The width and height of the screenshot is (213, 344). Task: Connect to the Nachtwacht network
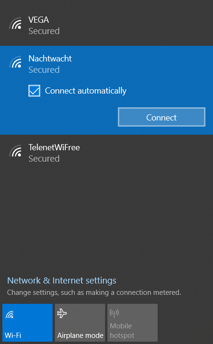point(161,117)
